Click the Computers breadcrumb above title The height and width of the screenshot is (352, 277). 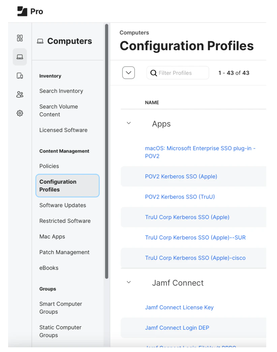(x=134, y=33)
